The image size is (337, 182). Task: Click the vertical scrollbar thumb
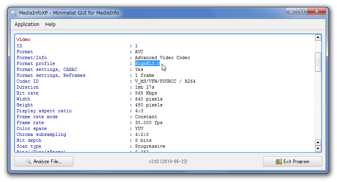[x=318, y=62]
